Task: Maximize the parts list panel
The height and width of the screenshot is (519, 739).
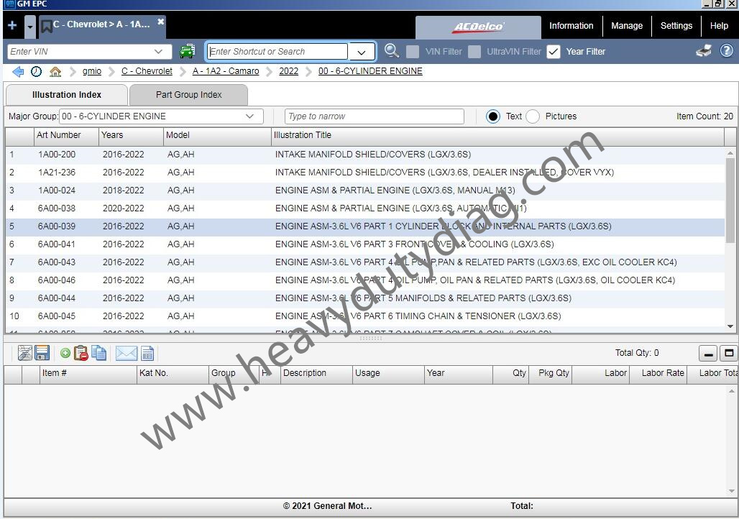Action: pyautogui.click(x=729, y=354)
